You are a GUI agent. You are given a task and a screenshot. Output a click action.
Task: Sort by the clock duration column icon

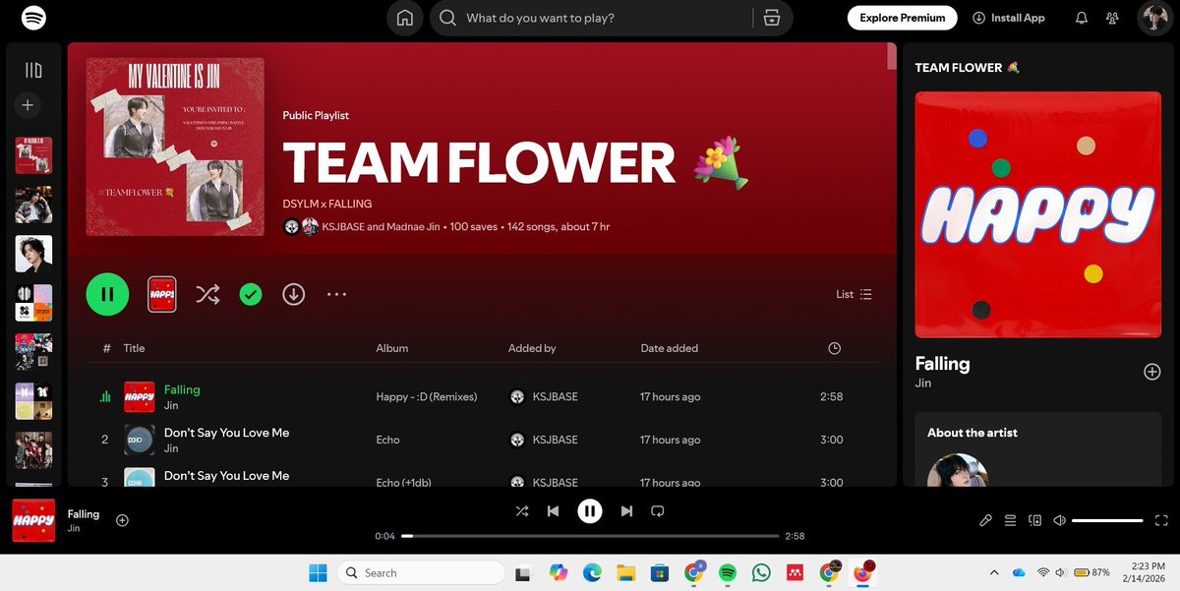click(835, 348)
